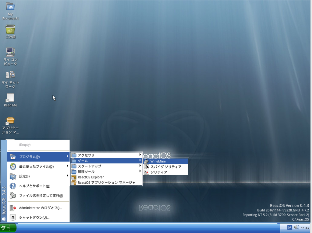Image resolution: width=312 pixels, height=233 pixels.
Task: Click the ReactOS アプリケーション マネージャ menu icon
Action: [x=74, y=183]
